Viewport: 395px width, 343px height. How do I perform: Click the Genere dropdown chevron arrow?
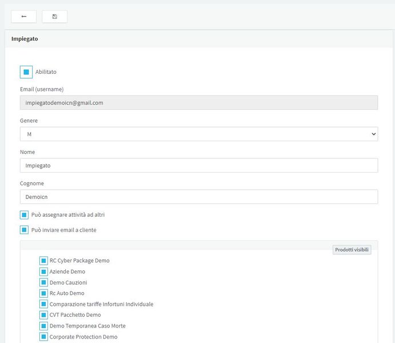[x=374, y=134]
